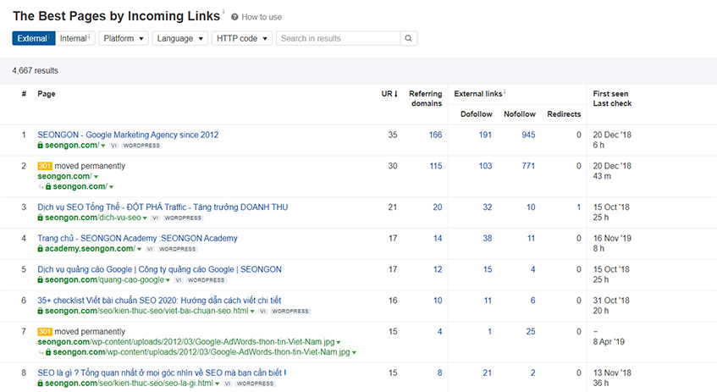Screen dimensions: 717x392
Task: Click the 4,667 results text
Action: tap(36, 71)
